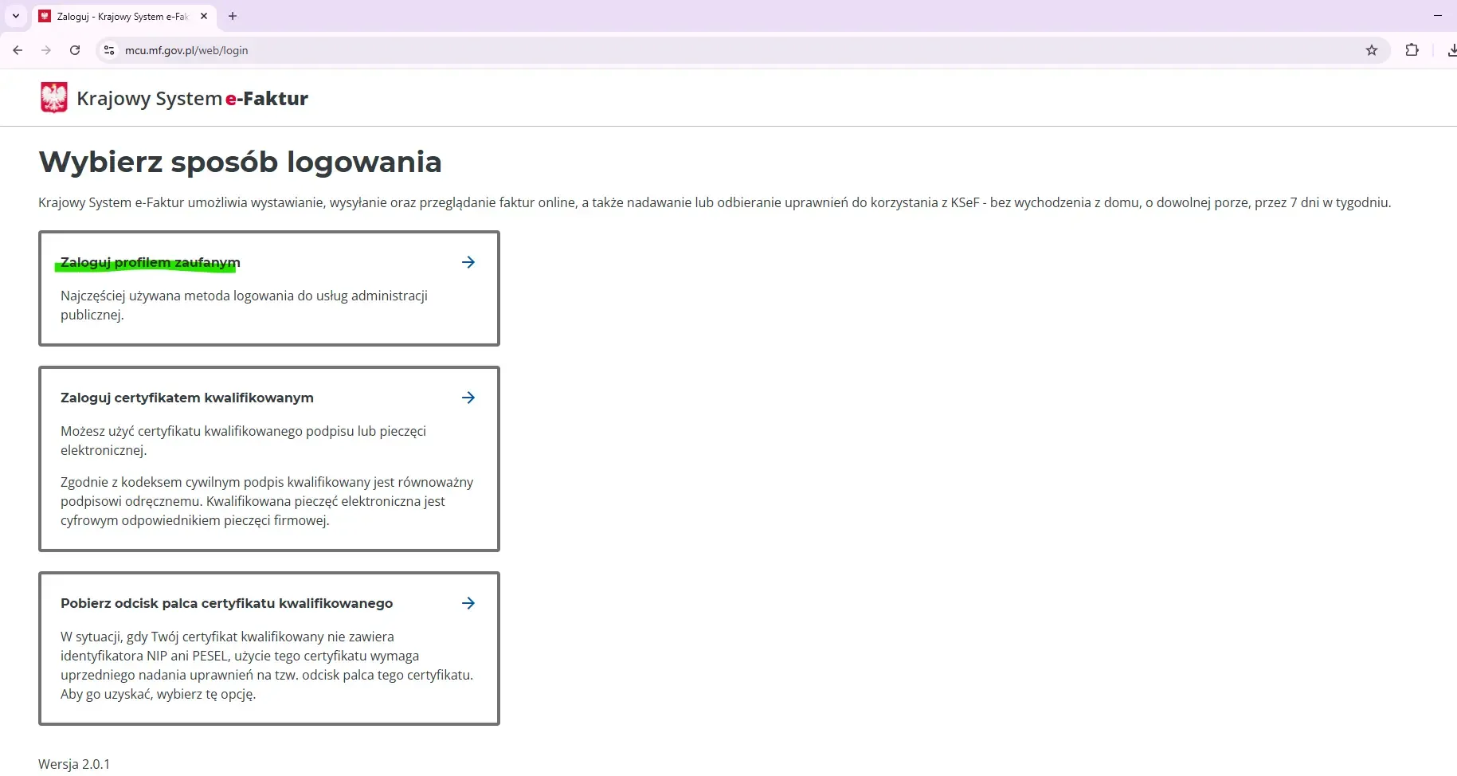Viewport: 1457px width, 776px height.
Task: Open a new browser tab
Action: (233, 16)
